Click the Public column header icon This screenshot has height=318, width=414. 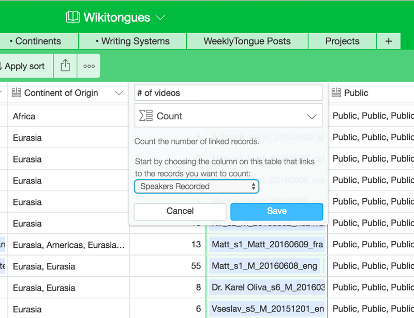pos(336,92)
